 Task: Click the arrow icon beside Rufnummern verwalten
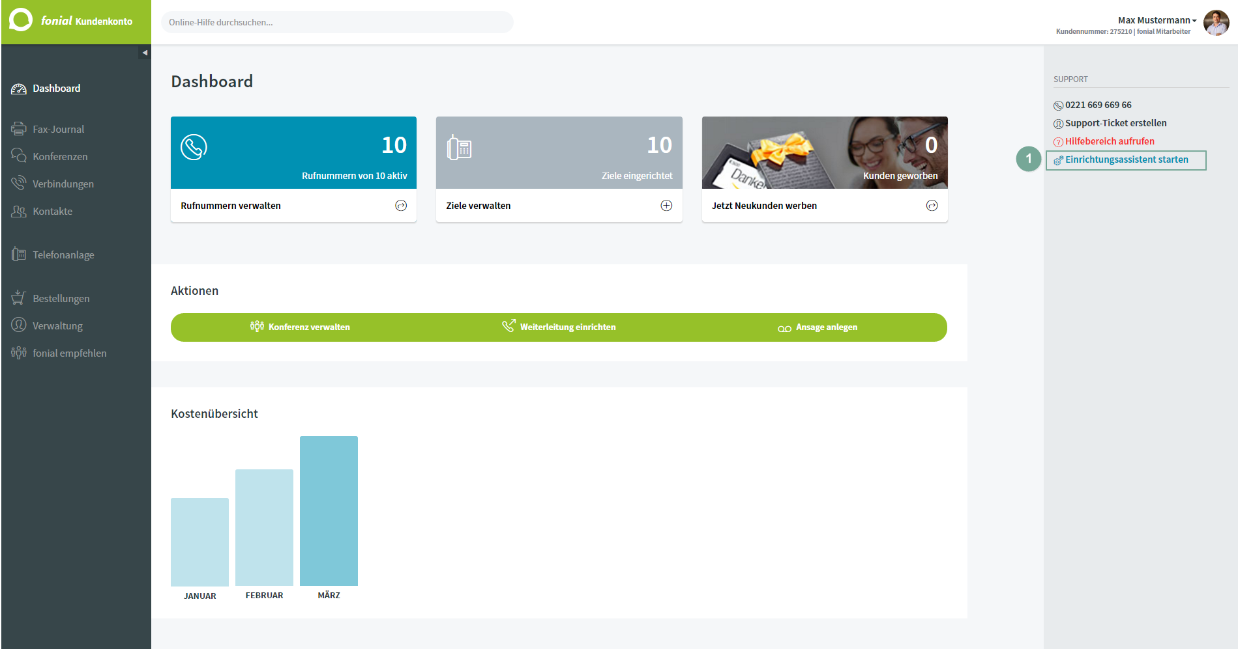coord(401,206)
